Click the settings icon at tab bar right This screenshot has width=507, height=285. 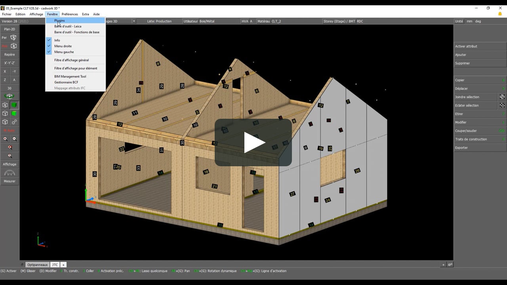point(450,265)
